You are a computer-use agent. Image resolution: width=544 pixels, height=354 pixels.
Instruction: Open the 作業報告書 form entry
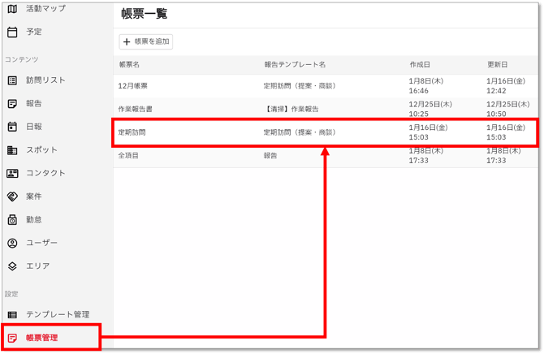click(135, 109)
